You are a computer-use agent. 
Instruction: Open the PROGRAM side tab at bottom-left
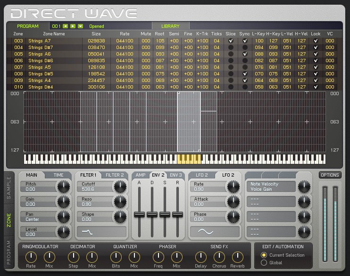9,252
